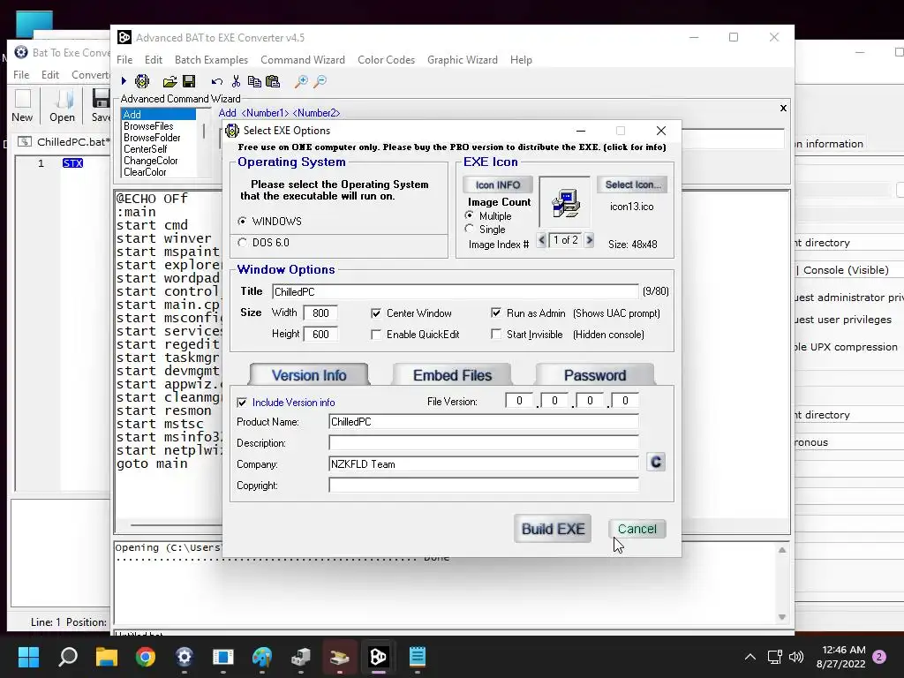Image resolution: width=904 pixels, height=678 pixels.
Task: Open taskbar Search icon
Action: tap(68, 657)
